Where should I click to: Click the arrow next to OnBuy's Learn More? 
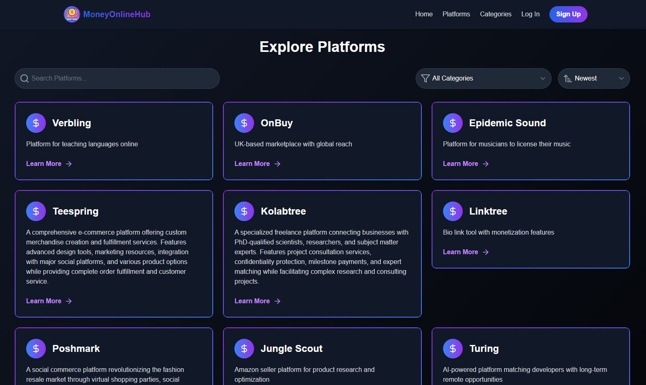tap(277, 164)
